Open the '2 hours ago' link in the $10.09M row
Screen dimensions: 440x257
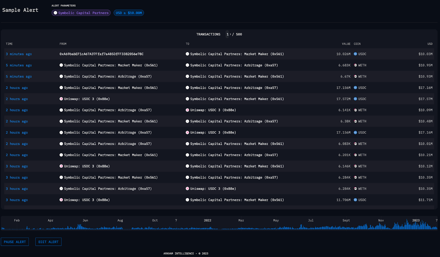(x=17, y=110)
